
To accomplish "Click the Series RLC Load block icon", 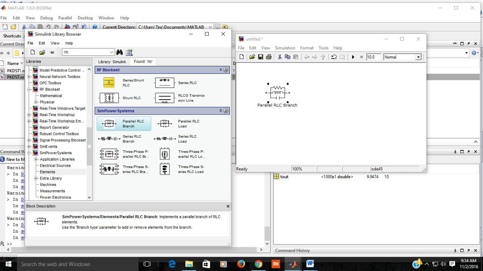I will click(165, 138).
